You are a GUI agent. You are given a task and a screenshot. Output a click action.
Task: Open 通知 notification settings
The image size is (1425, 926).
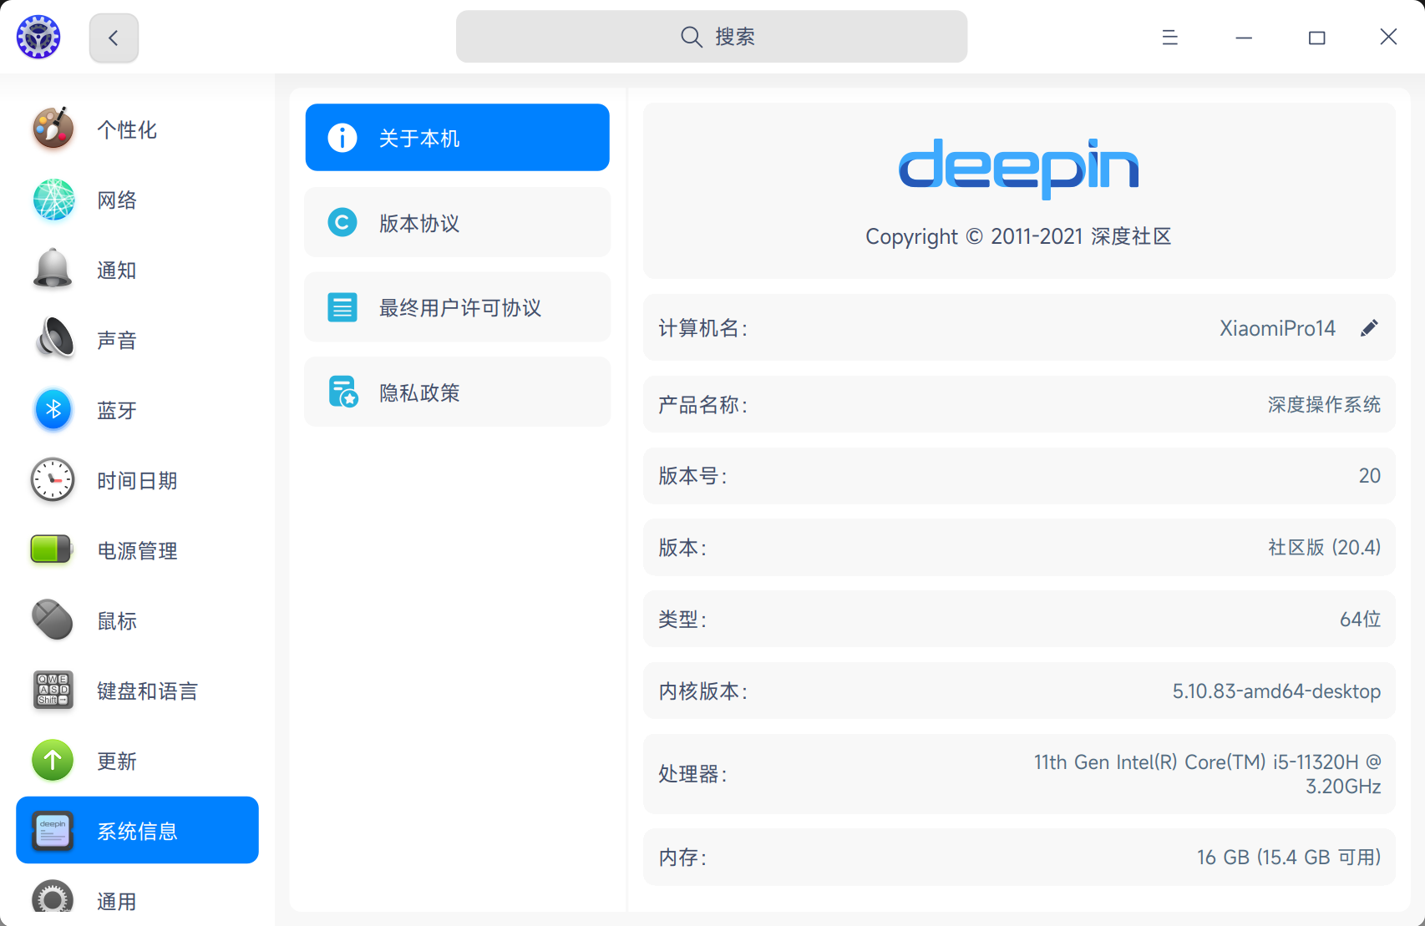pyautogui.click(x=116, y=270)
